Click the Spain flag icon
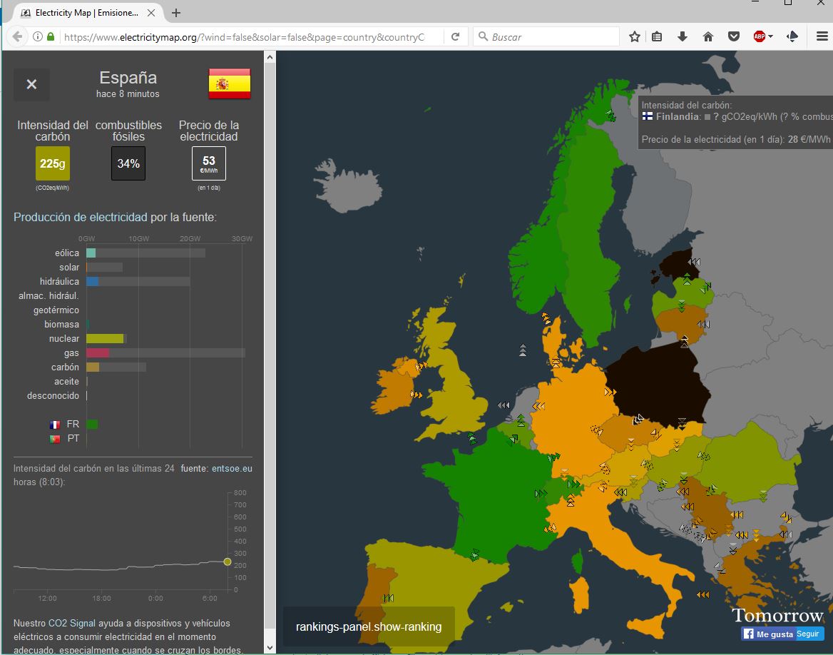The width and height of the screenshot is (833, 655). coord(229,84)
